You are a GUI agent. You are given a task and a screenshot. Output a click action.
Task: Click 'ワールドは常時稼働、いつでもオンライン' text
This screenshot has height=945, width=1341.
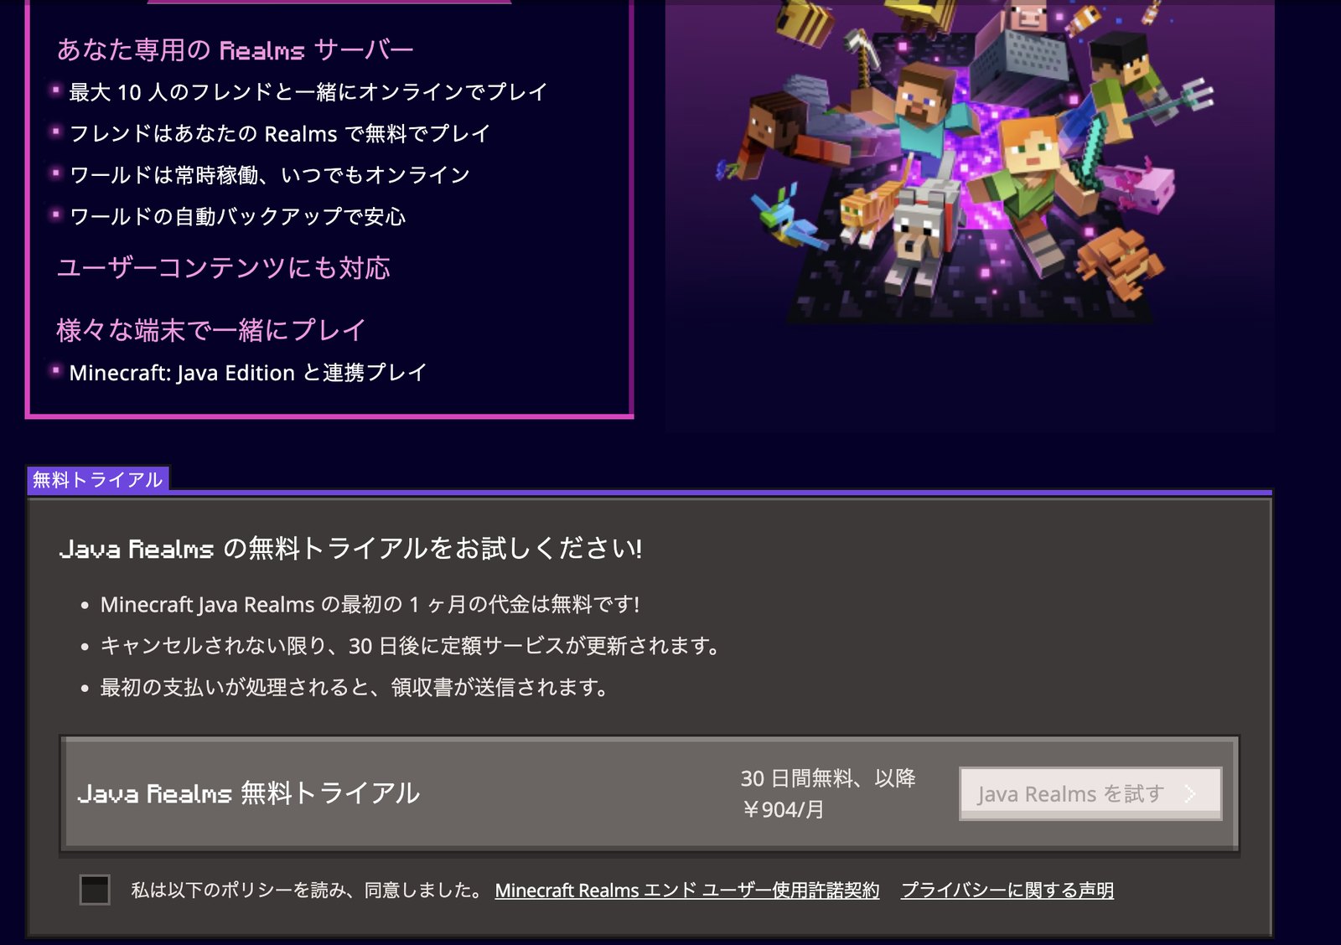click(269, 175)
